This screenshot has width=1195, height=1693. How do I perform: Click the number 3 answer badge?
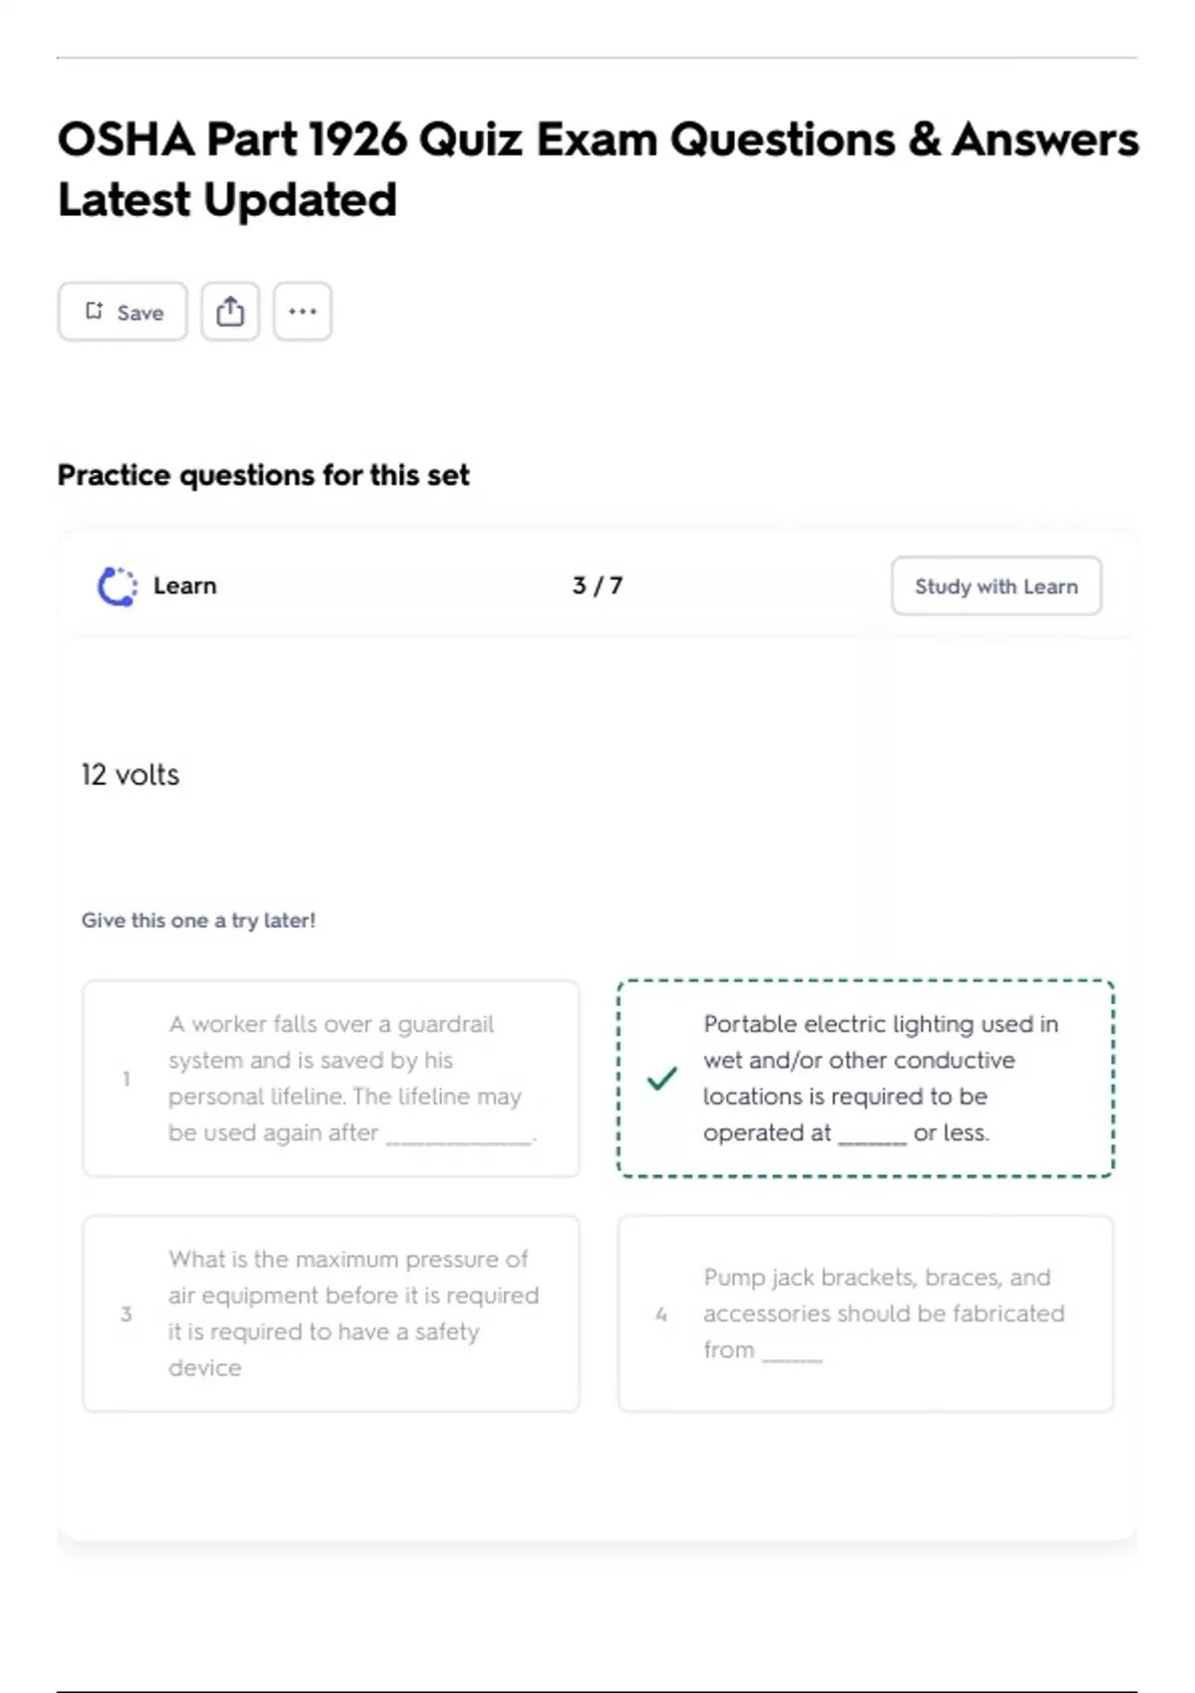click(x=126, y=1314)
